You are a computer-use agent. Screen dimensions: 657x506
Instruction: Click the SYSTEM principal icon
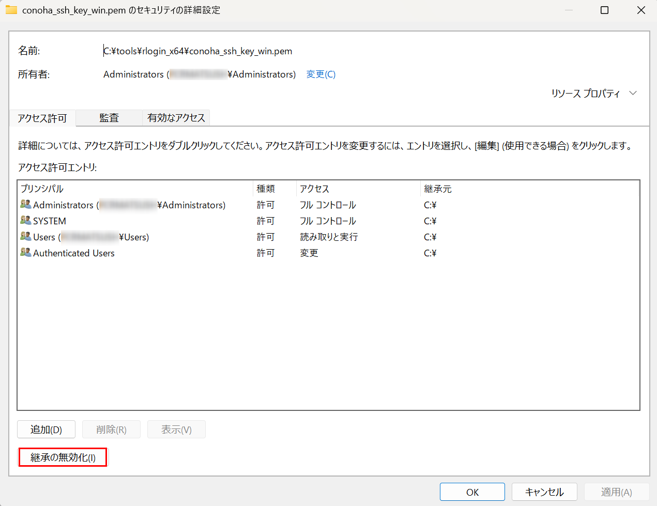[x=25, y=220]
